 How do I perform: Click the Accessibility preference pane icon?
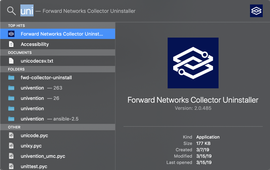point(11,44)
